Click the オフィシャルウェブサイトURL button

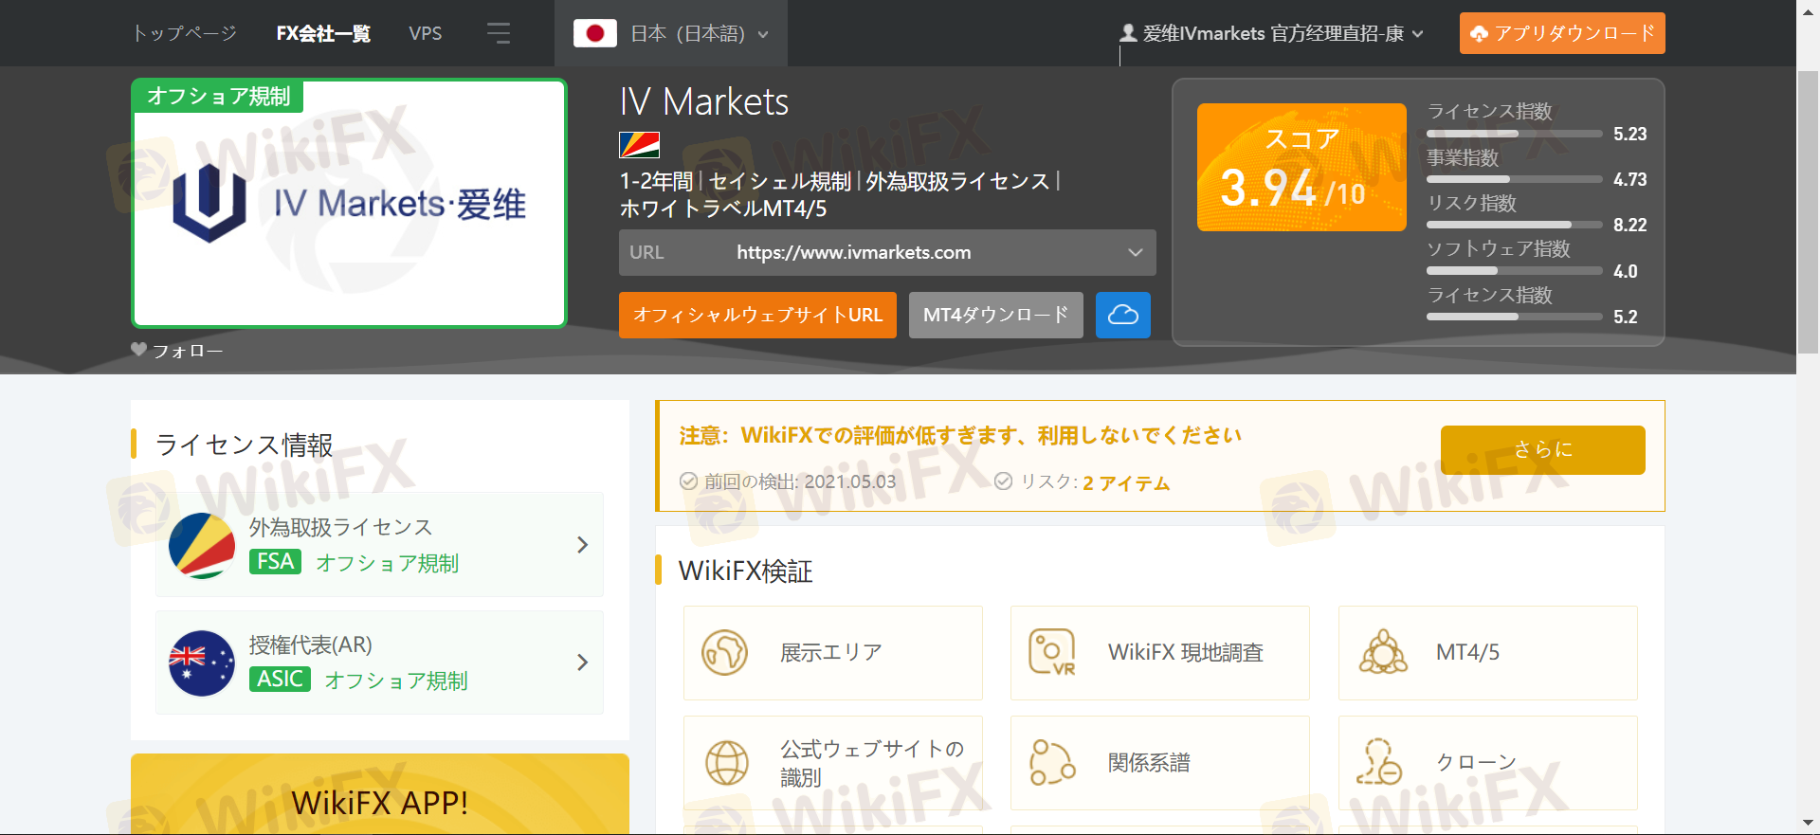tap(757, 315)
